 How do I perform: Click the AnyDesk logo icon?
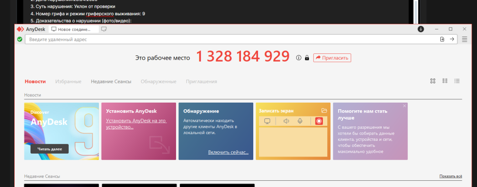[x=20, y=29]
